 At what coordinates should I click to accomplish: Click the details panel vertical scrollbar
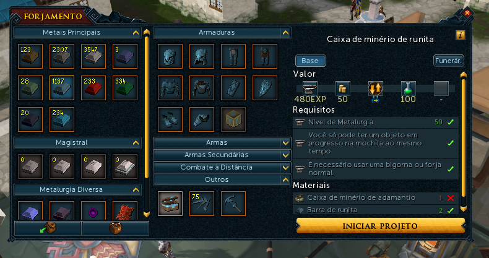(x=464, y=142)
